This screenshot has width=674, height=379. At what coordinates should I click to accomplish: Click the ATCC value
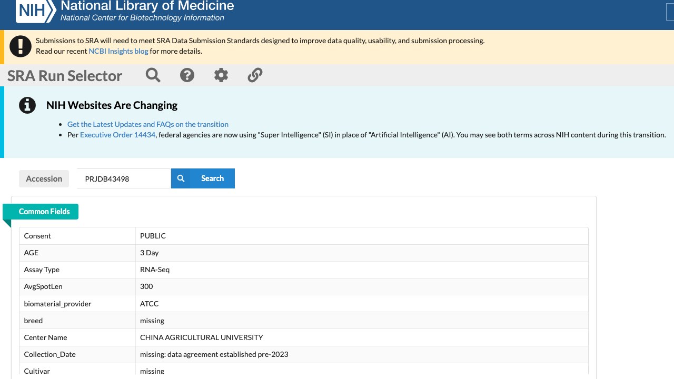click(x=149, y=304)
